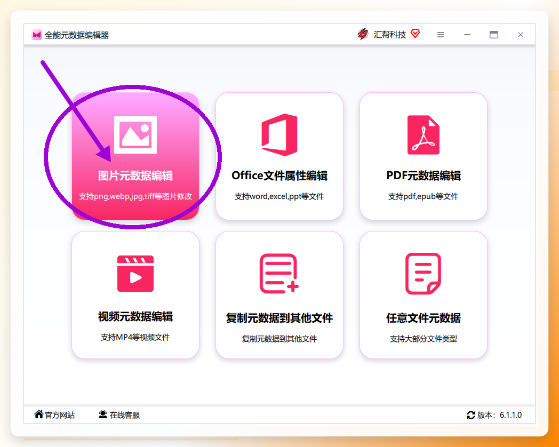Click the 全能元数据编辑器 window title
The width and height of the screenshot is (559, 447).
tap(77, 35)
